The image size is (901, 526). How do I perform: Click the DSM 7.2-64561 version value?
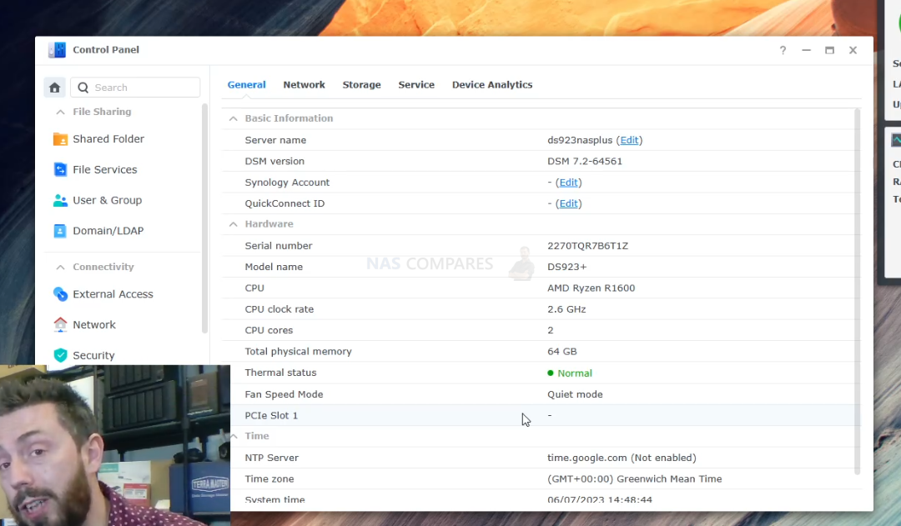point(585,162)
